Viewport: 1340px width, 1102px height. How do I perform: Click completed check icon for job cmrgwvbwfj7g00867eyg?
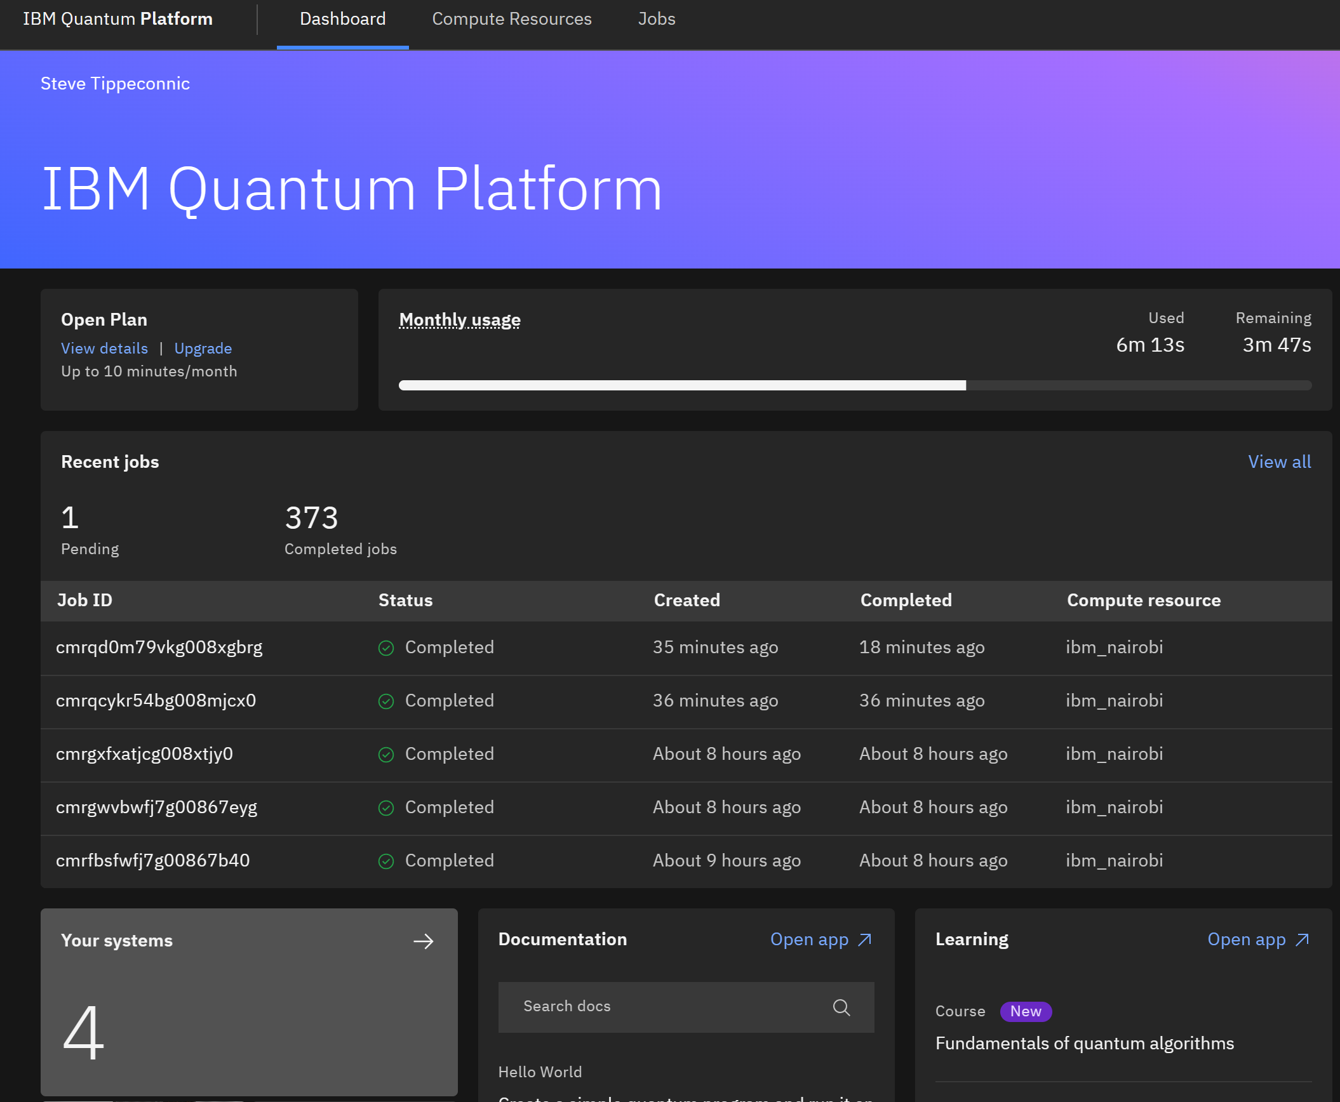point(386,807)
